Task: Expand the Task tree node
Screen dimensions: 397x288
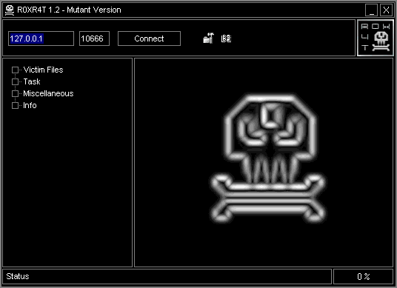Action: pos(16,81)
